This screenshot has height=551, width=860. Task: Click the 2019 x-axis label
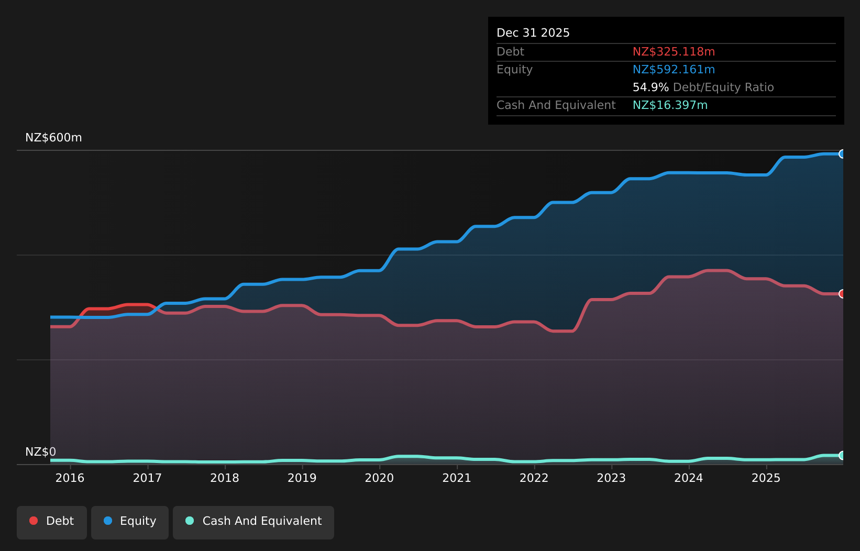click(302, 478)
